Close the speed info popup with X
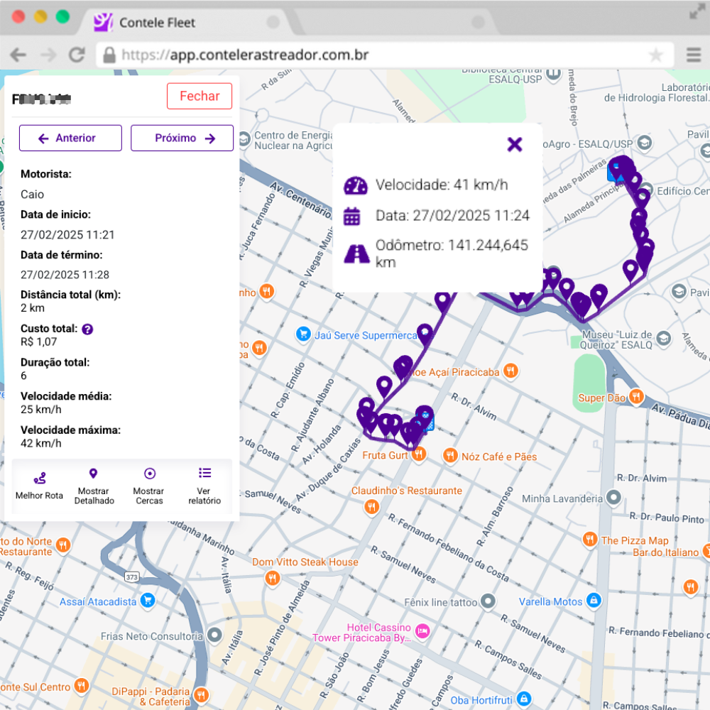The width and height of the screenshot is (710, 710). coord(515,145)
